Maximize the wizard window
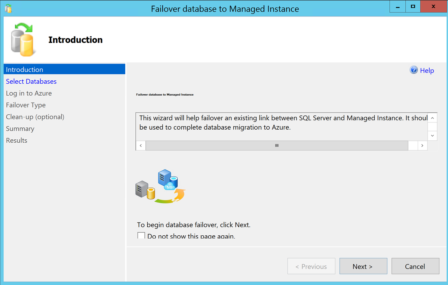 (x=413, y=7)
